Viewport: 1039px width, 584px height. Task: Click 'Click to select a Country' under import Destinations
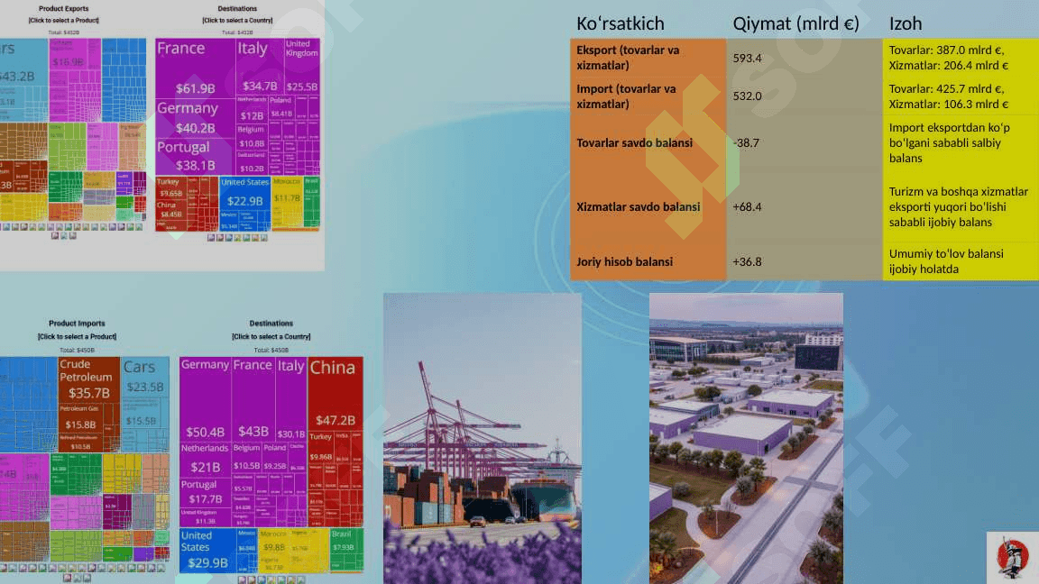point(271,336)
